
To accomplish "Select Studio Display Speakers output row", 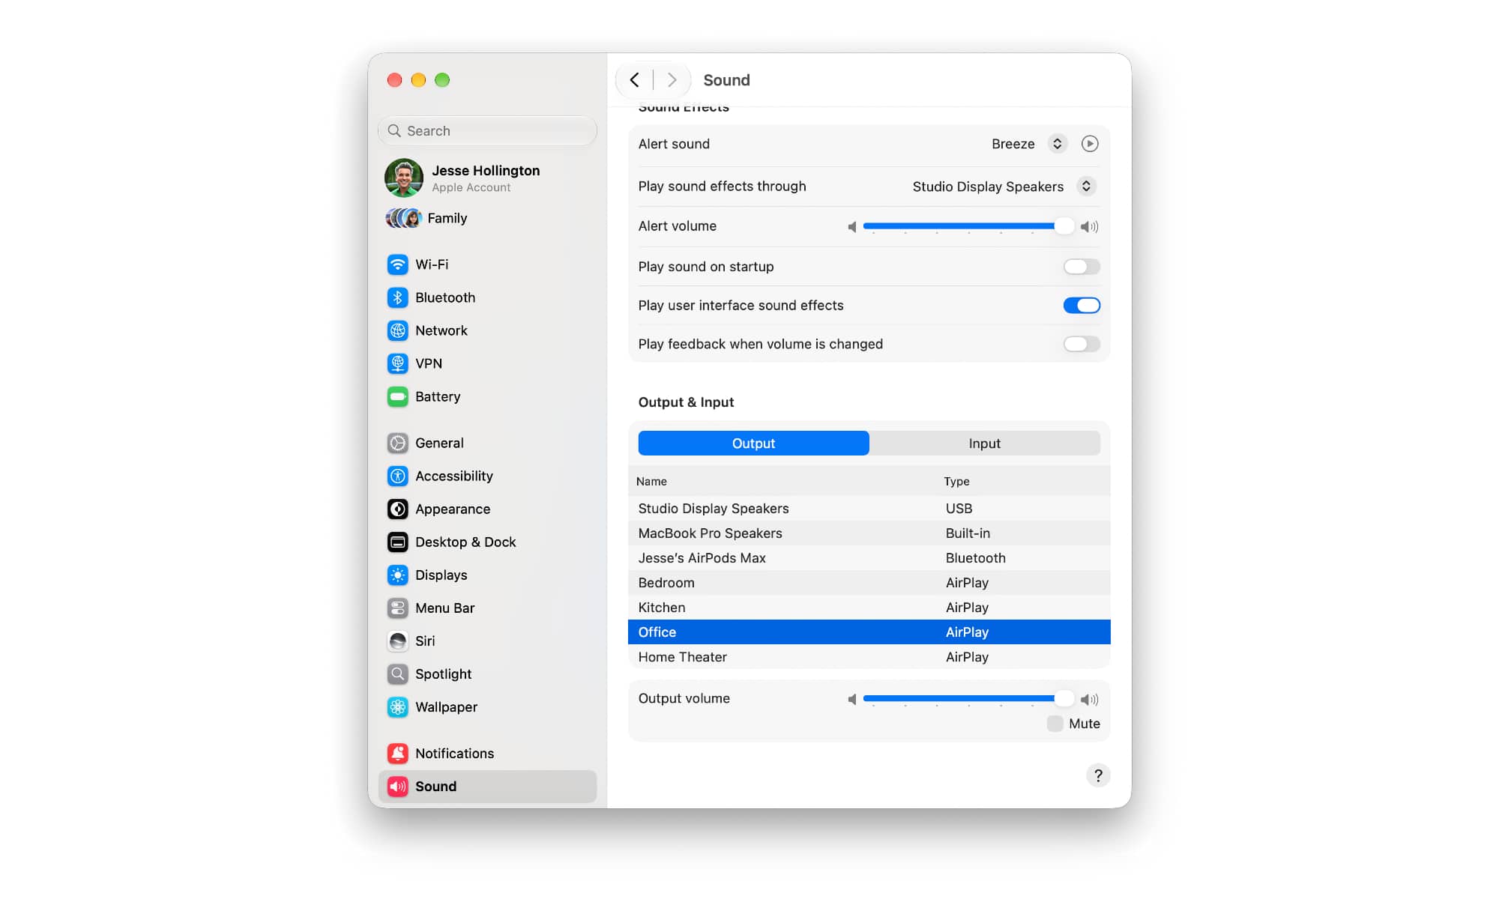I will 869,508.
